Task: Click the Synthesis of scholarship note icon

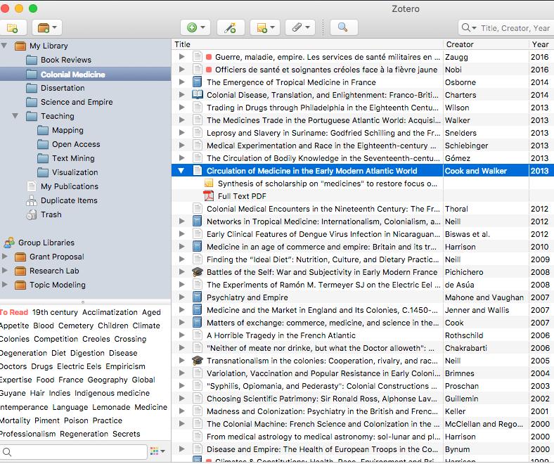Action: coord(209,183)
